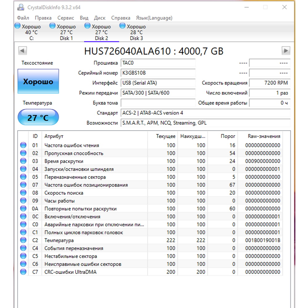Select row Переназначенные сектора
This screenshot has height=308, width=308.
pos(151,177)
